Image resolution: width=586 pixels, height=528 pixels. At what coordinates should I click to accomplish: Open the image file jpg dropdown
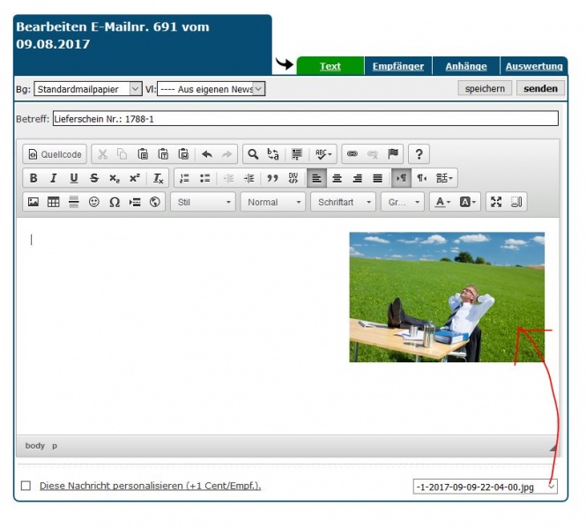(485, 486)
